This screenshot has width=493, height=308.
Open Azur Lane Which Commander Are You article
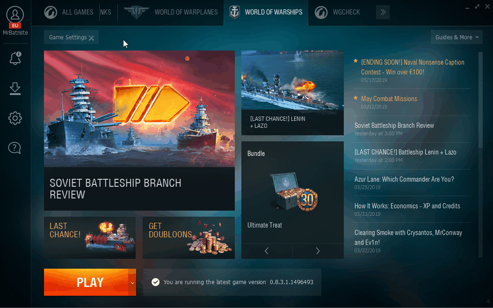404,179
